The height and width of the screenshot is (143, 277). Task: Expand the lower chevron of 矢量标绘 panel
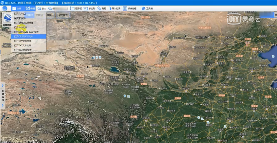coord(3,105)
